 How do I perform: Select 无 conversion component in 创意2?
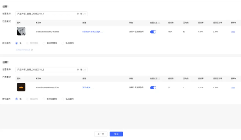tap(17, 99)
